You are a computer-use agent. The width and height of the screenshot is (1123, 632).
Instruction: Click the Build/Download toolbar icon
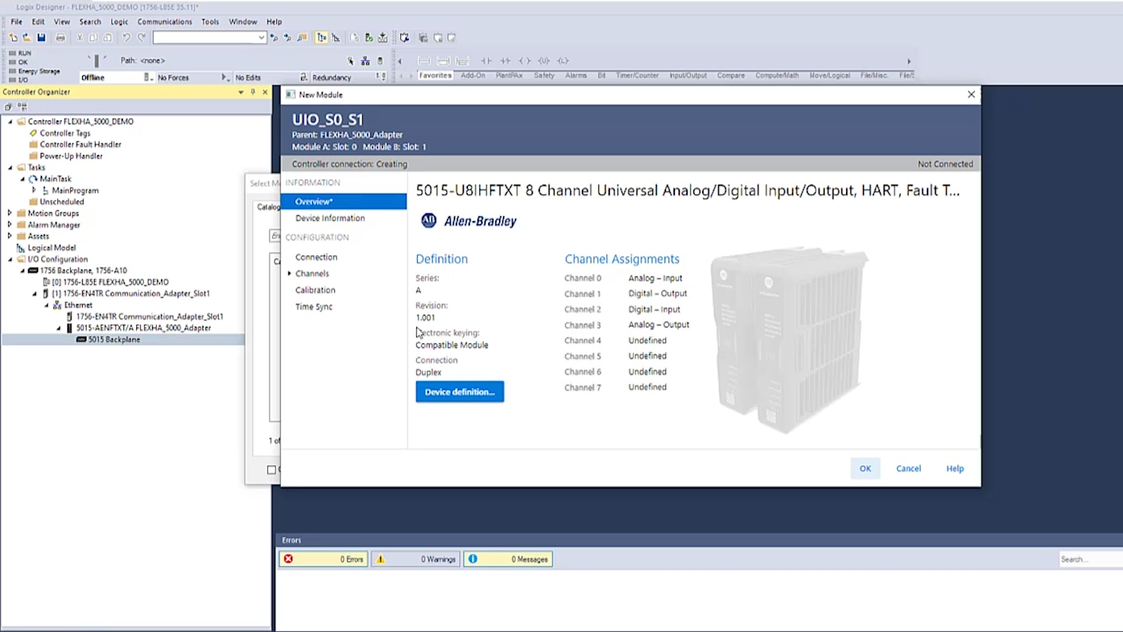[x=383, y=38]
